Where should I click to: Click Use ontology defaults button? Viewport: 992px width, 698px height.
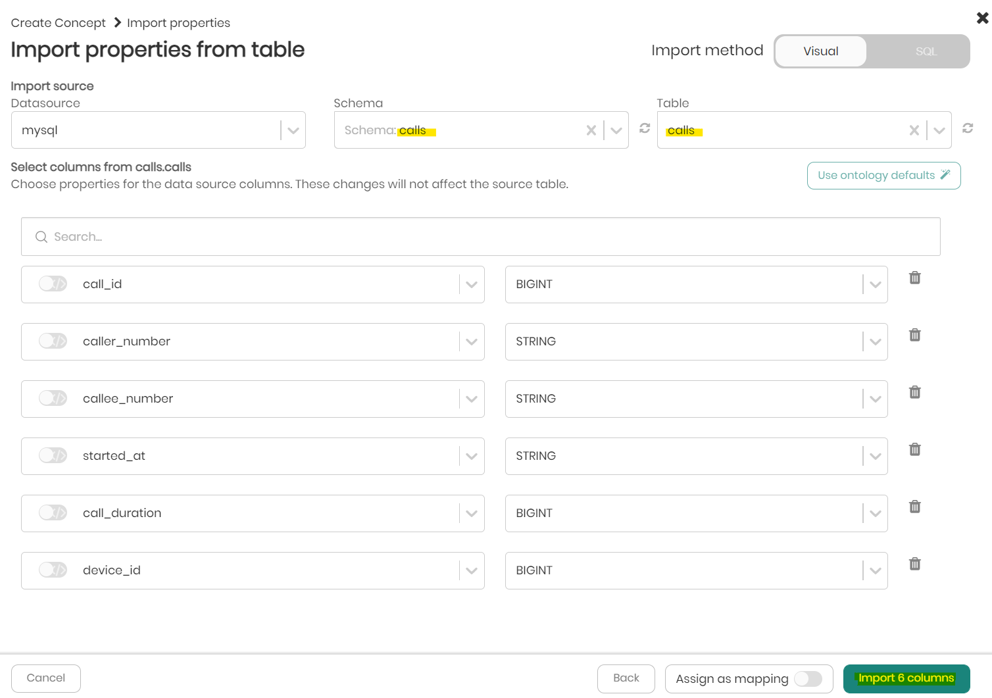pyautogui.click(x=883, y=176)
